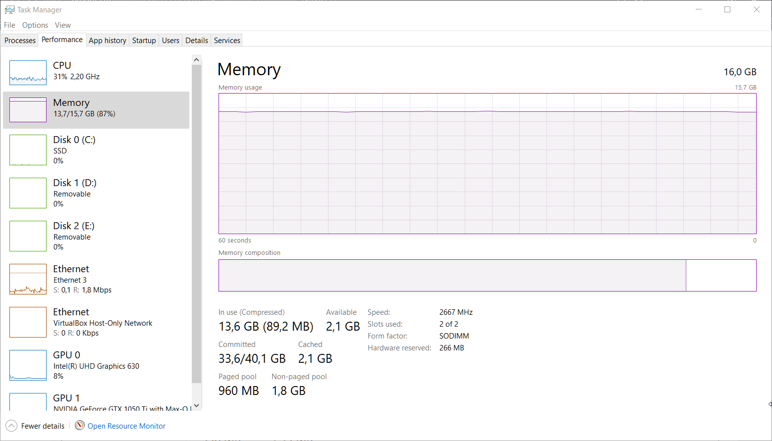The width and height of the screenshot is (772, 441).
Task: Click the Resource Monitor icon
Action: [x=80, y=425]
